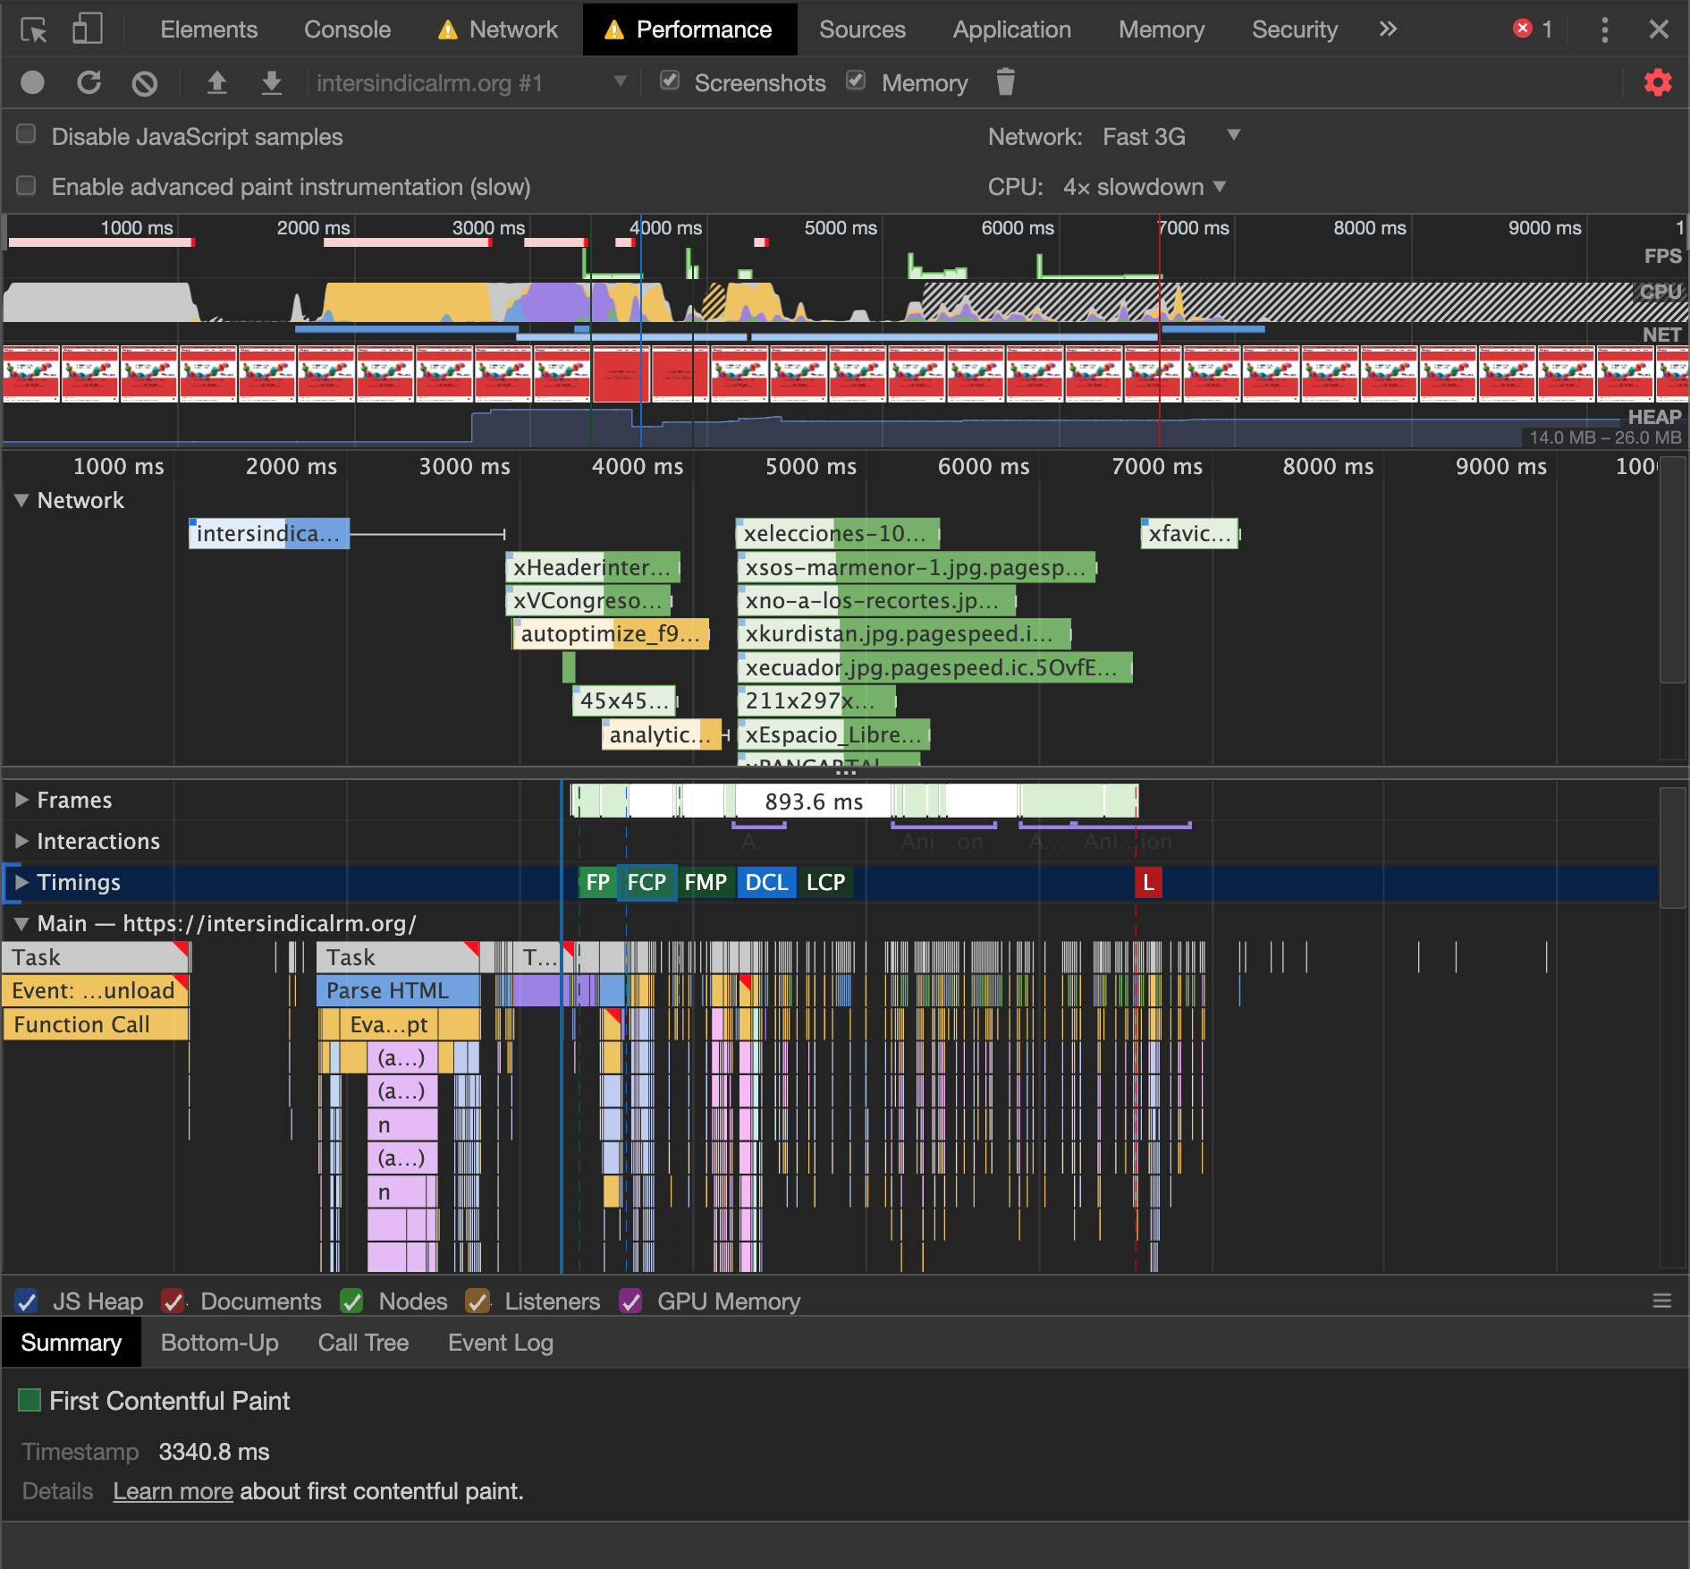Image resolution: width=1690 pixels, height=1569 pixels.
Task: Uncheck the Screenshots capture option
Action: click(x=670, y=81)
